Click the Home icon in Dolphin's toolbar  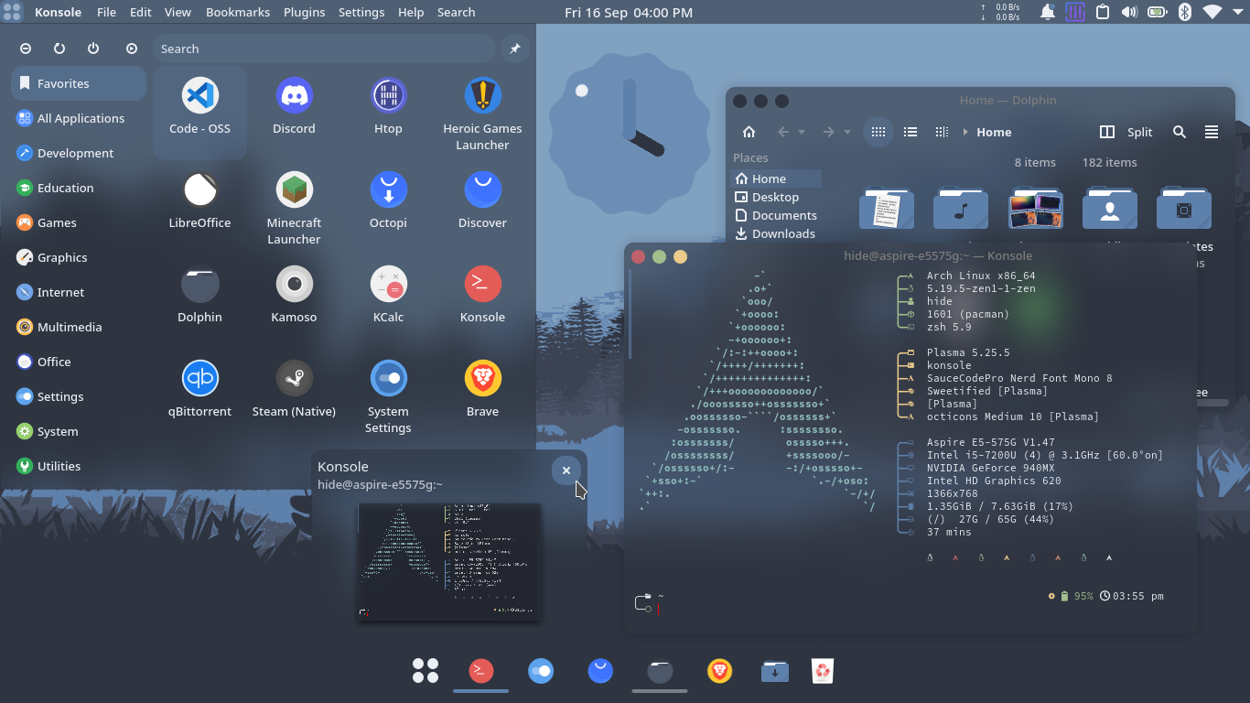pyautogui.click(x=749, y=132)
